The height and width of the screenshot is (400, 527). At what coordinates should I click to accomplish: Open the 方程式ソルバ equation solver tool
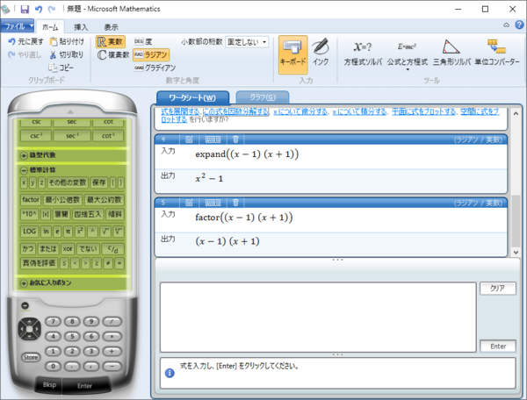point(363,53)
